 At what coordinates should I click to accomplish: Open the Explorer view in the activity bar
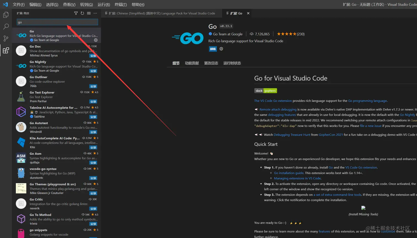coord(6,15)
